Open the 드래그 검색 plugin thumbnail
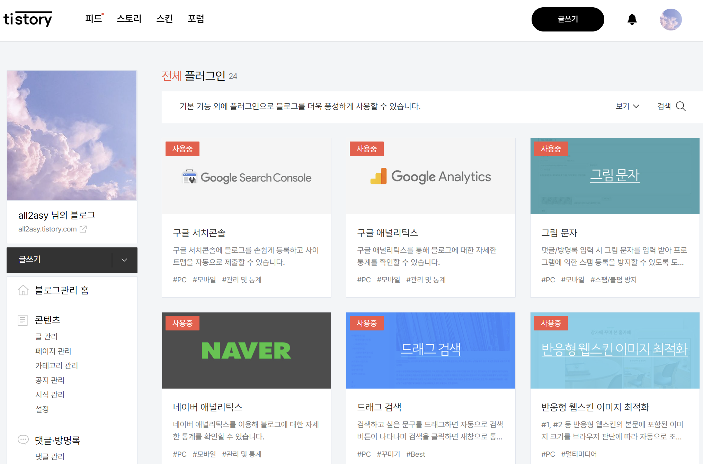This screenshot has width=703, height=464. pos(431,351)
